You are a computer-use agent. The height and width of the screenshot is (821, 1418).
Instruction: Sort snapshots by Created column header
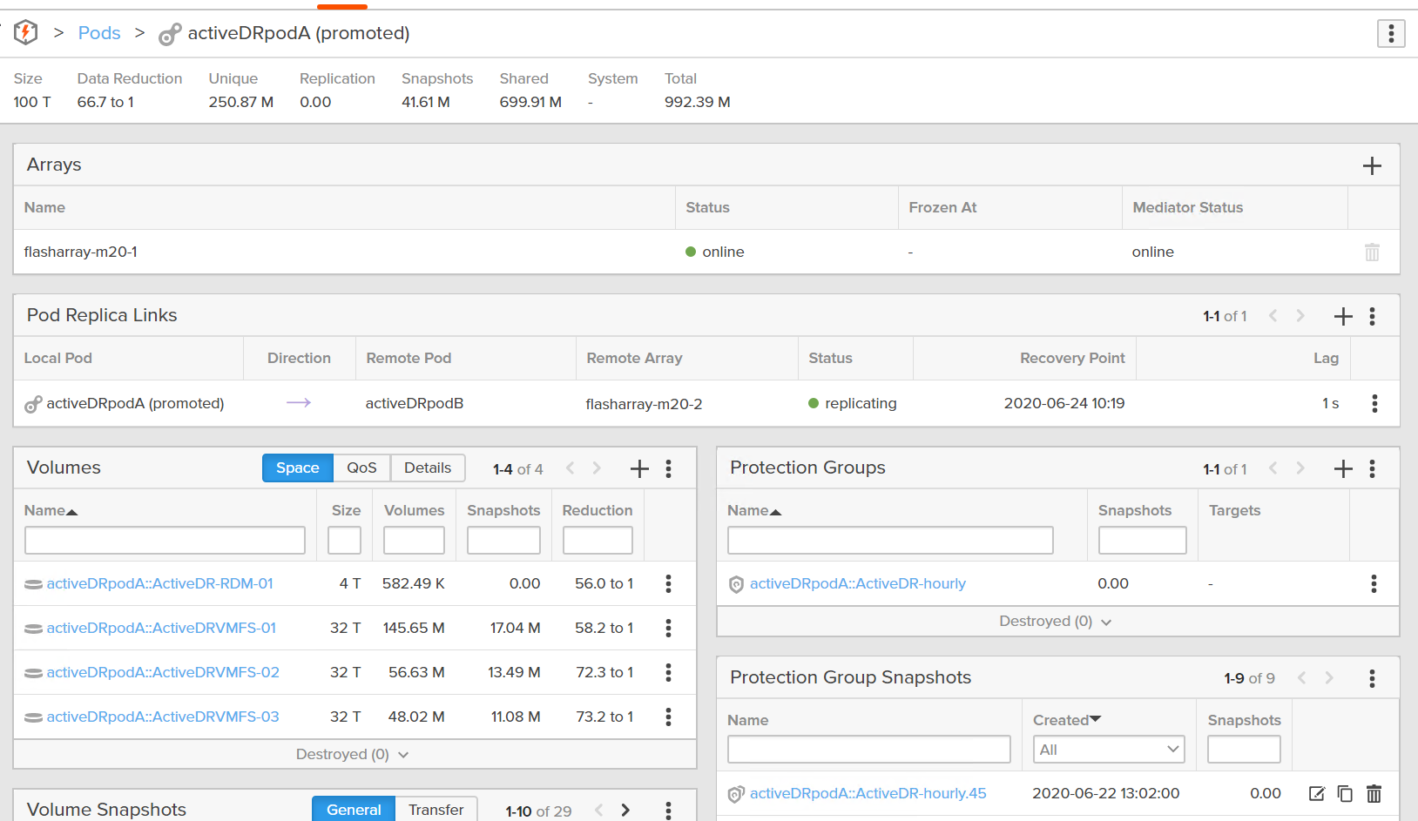pos(1067,720)
